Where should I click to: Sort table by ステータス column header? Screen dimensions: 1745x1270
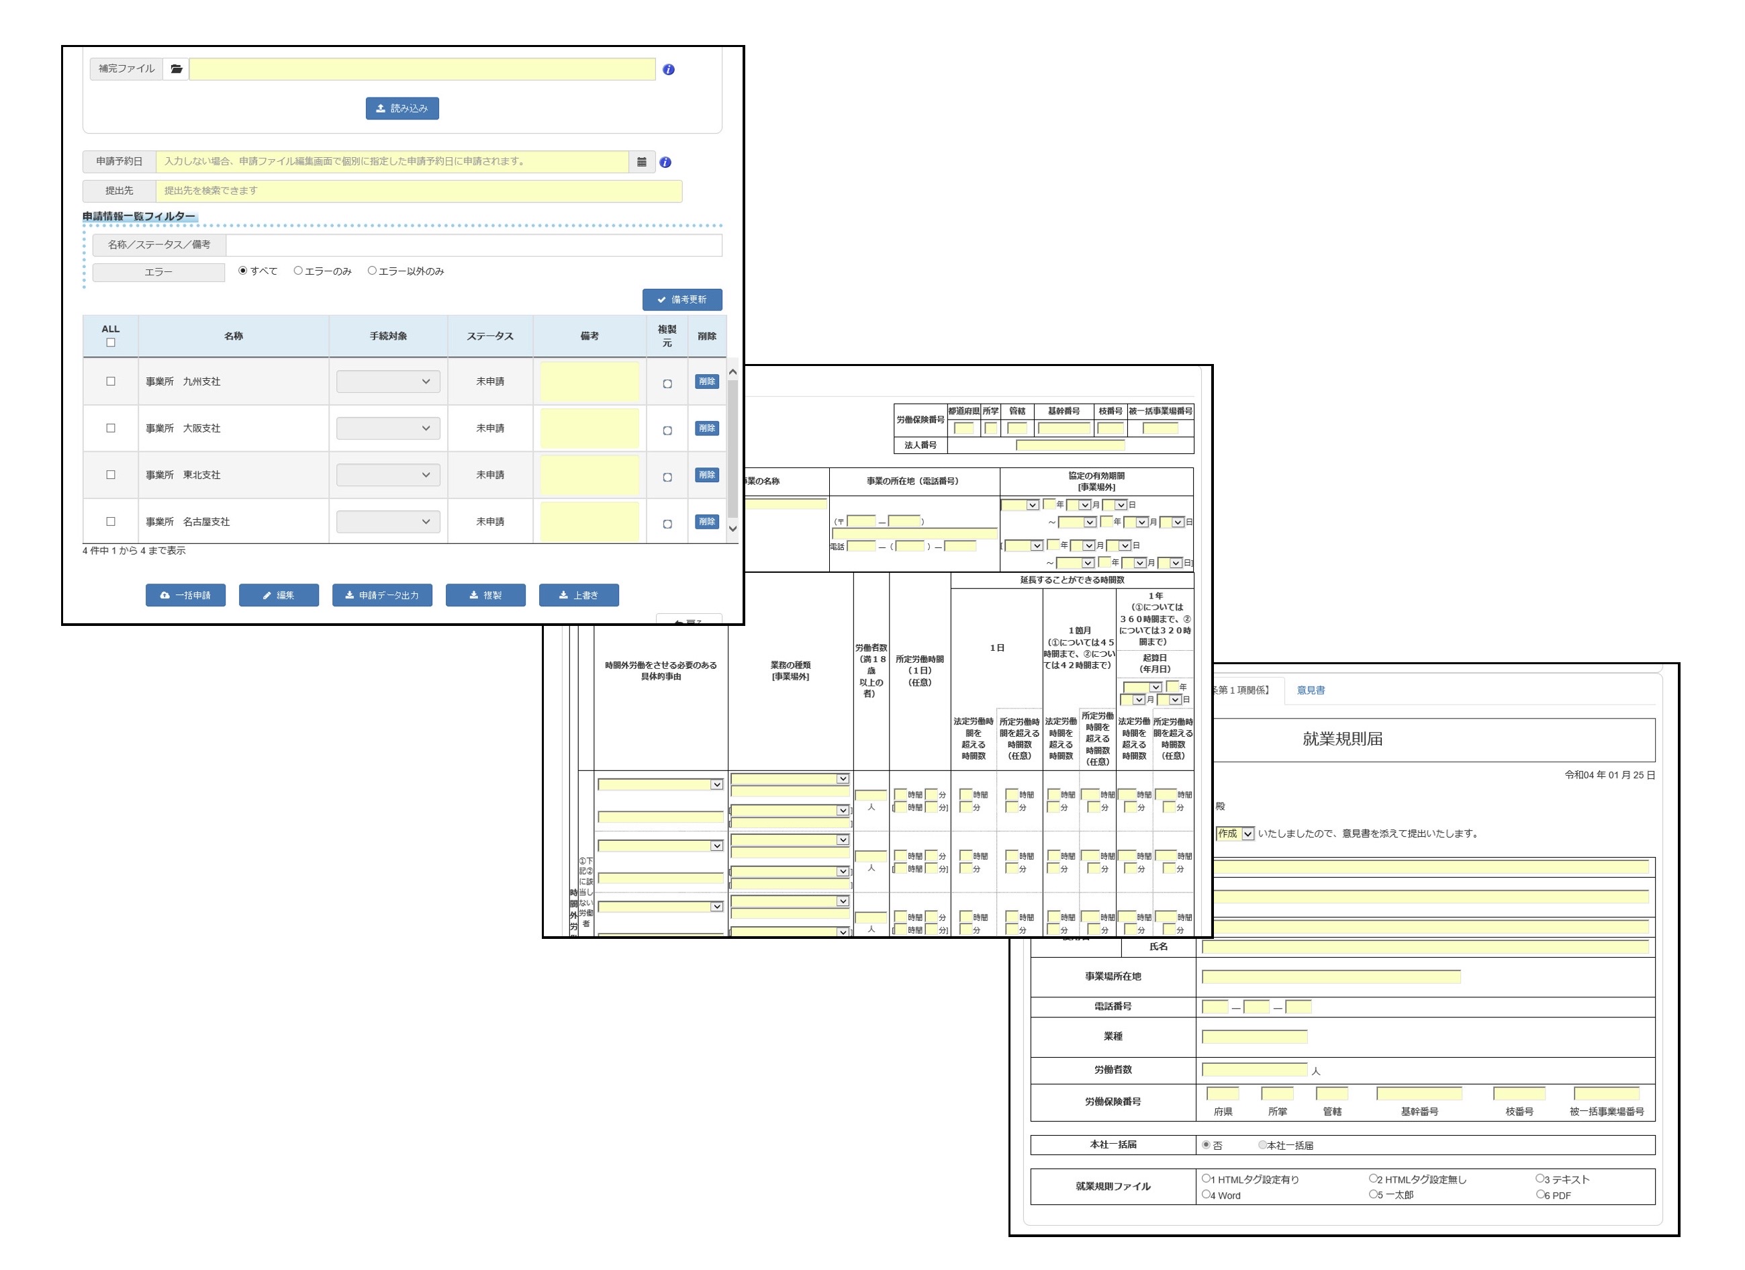pyautogui.click(x=490, y=336)
